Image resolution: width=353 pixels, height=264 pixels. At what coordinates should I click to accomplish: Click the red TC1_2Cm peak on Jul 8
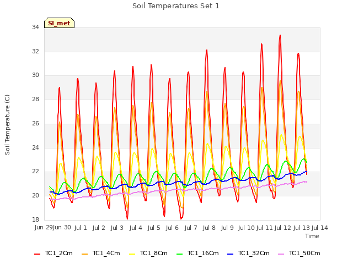(x=207, y=50)
